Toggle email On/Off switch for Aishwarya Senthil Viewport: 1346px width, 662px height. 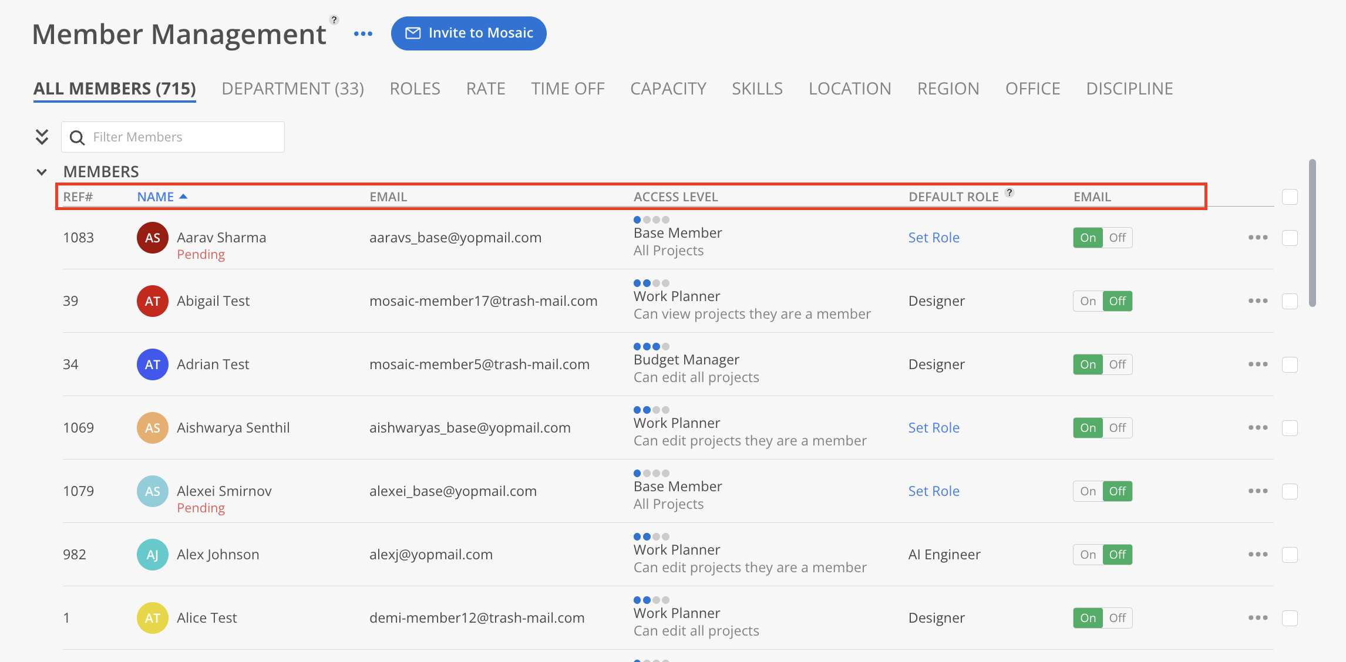click(1102, 428)
